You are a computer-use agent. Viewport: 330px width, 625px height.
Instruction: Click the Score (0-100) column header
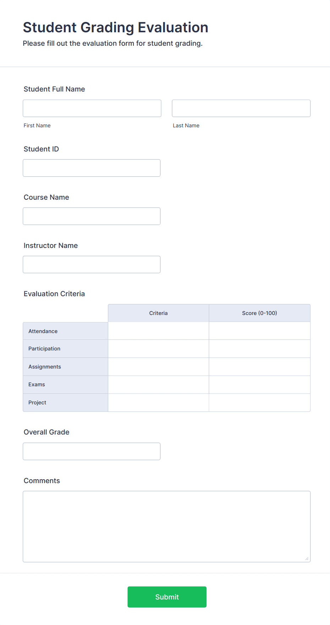259,313
